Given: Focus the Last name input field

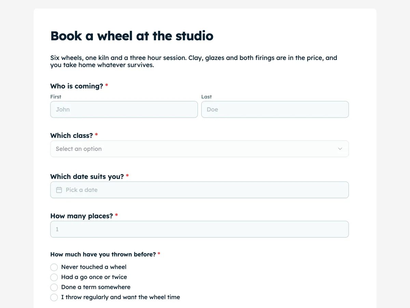Looking at the screenshot, I should pos(275,110).
